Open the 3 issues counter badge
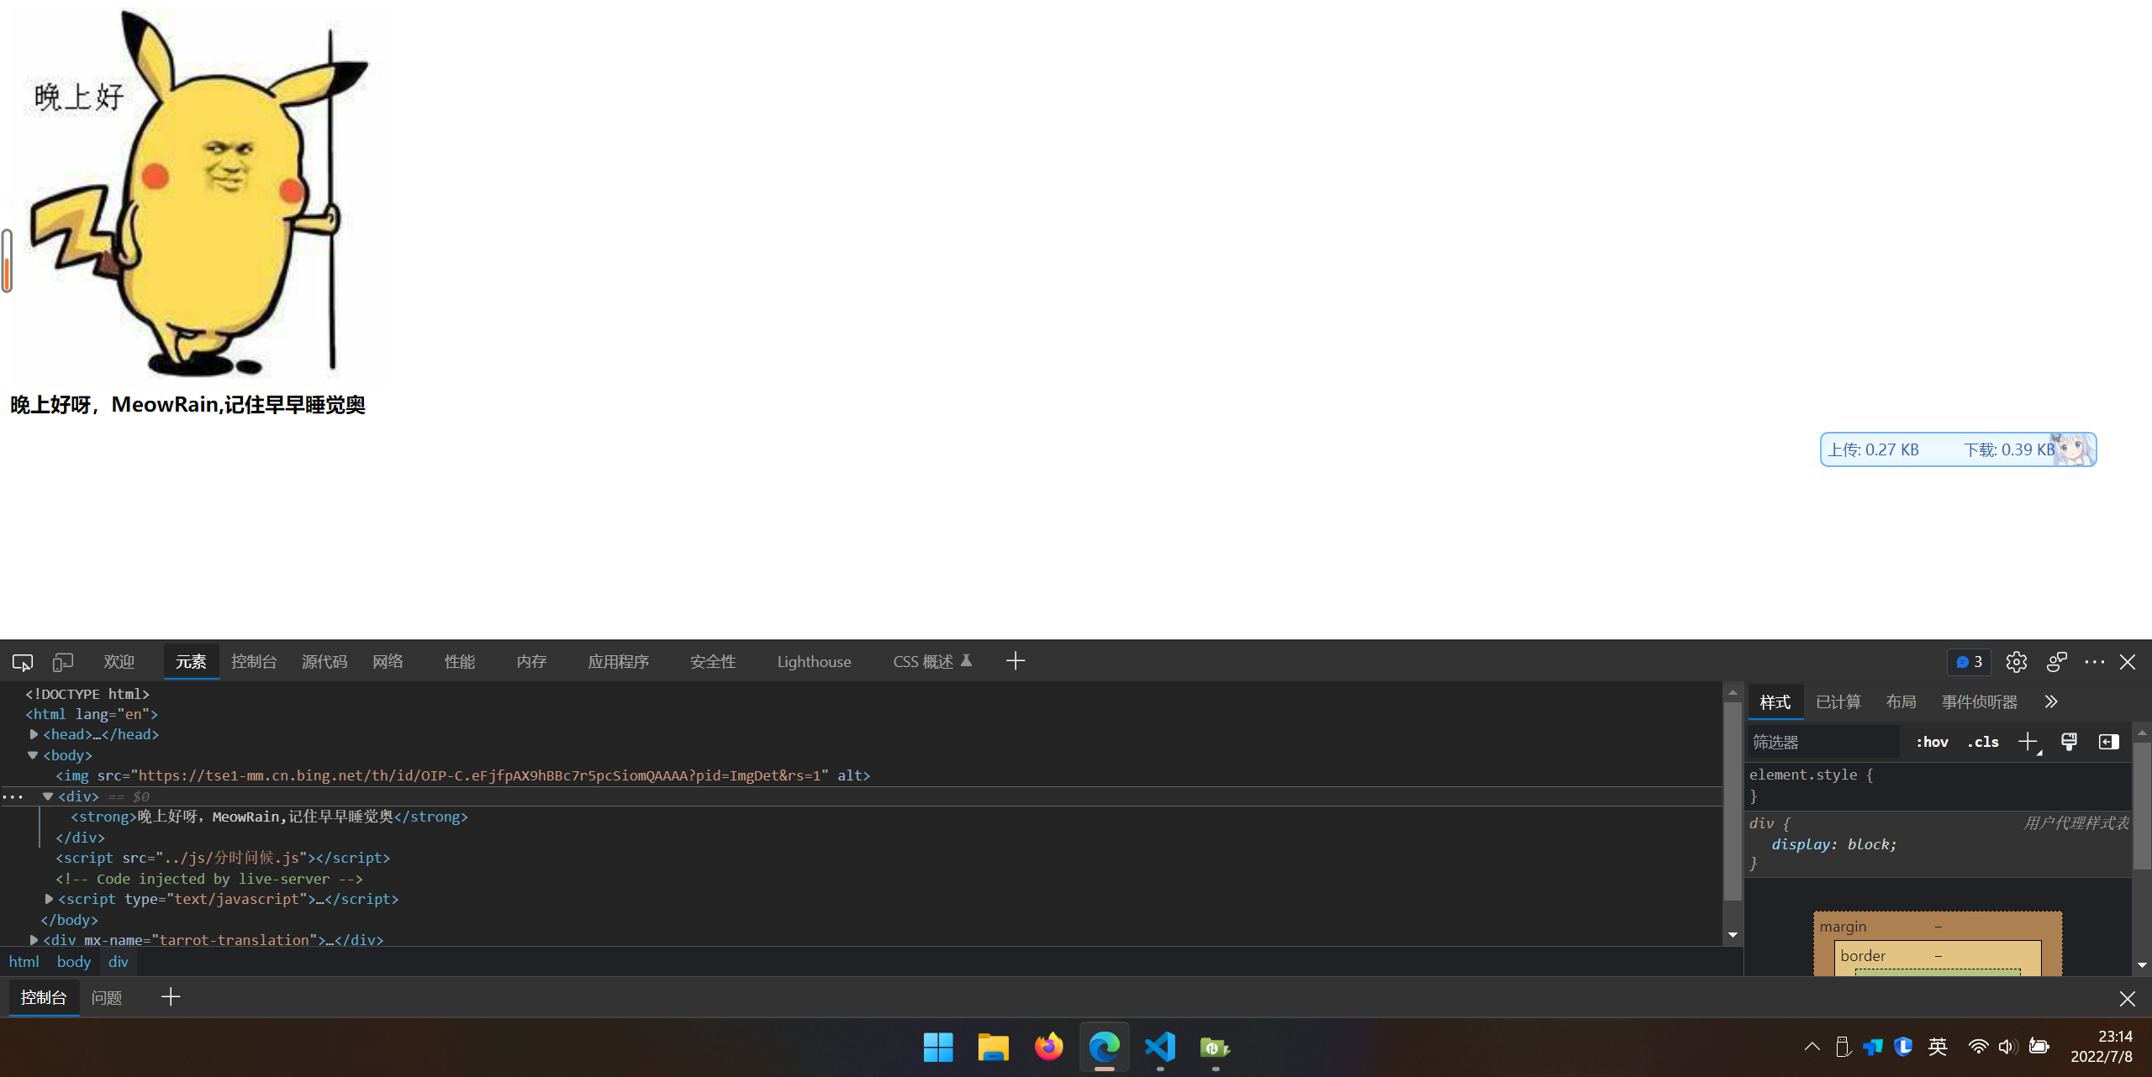The image size is (2152, 1077). (1969, 662)
